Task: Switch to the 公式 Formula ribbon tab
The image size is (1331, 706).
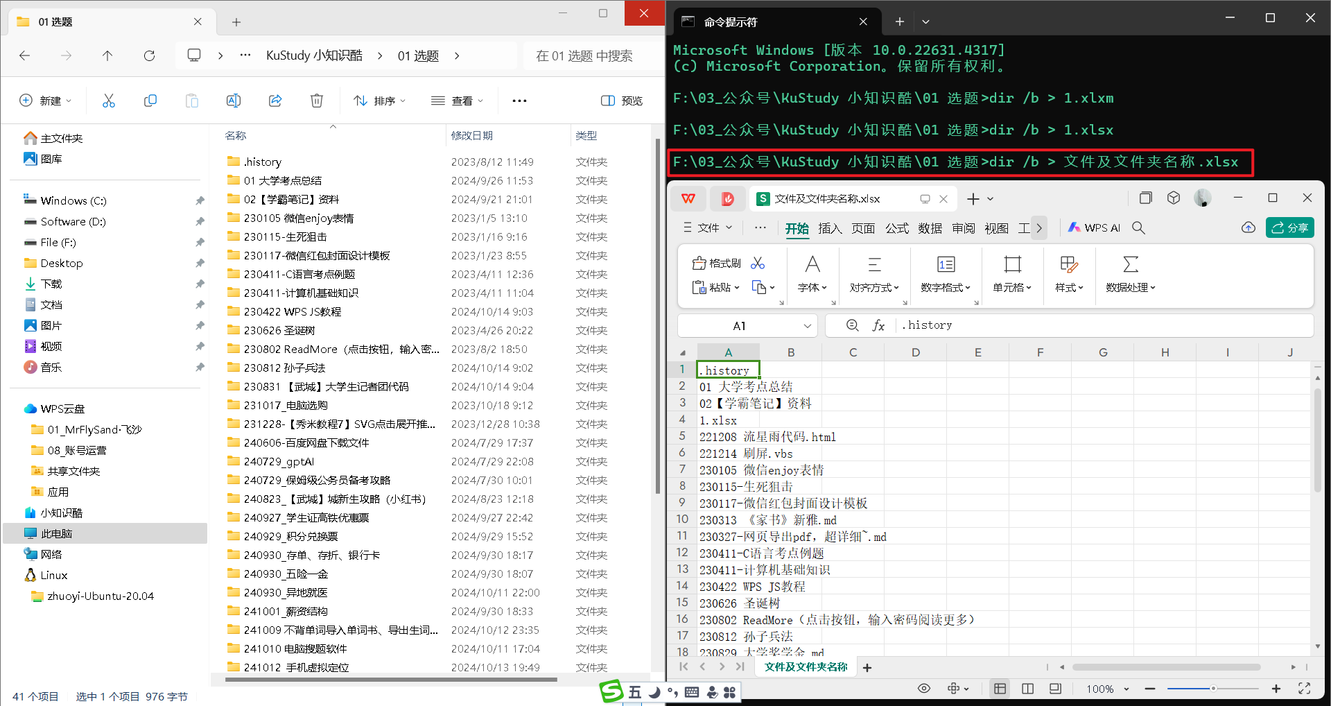Action: pyautogui.click(x=897, y=228)
